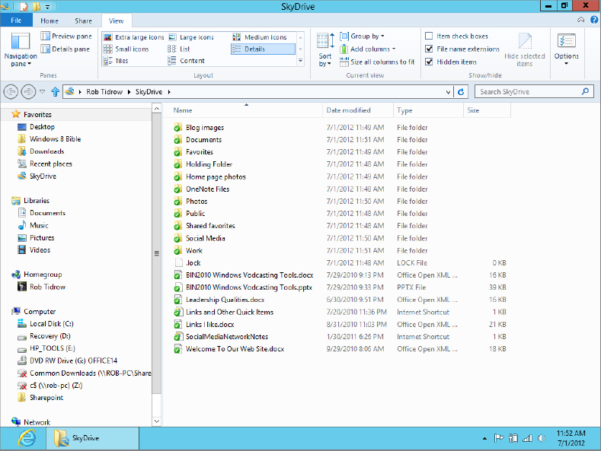This screenshot has width=601, height=451.
Task: Open folder Options
Action: (x=567, y=49)
